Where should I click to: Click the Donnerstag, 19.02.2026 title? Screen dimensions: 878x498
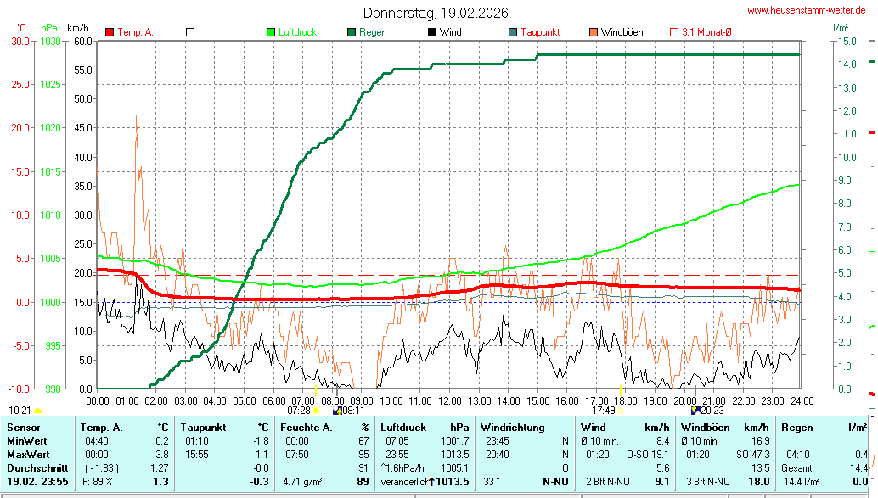coord(436,13)
